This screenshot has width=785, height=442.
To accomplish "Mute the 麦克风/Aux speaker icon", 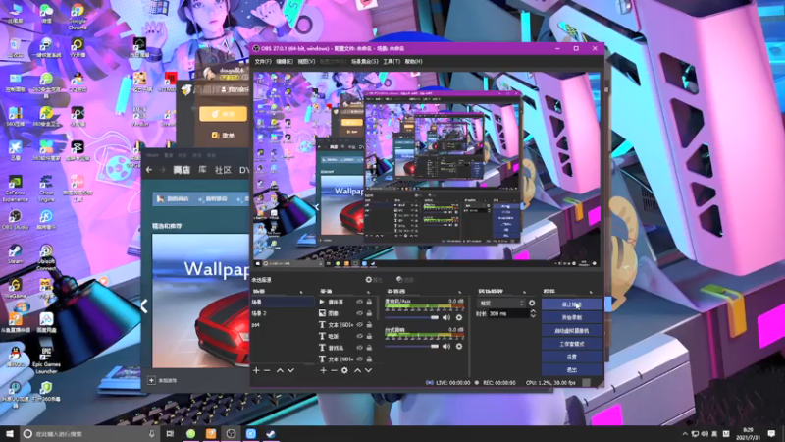I will 446,317.
